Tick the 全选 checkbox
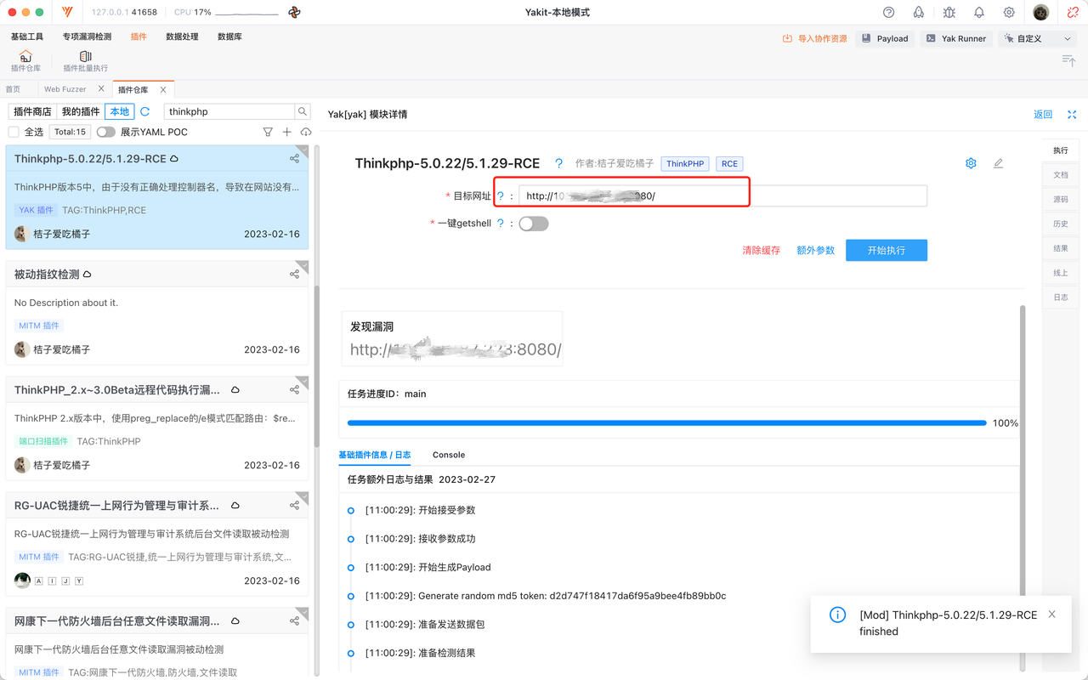Viewport: 1088px width, 680px height. pos(14,132)
